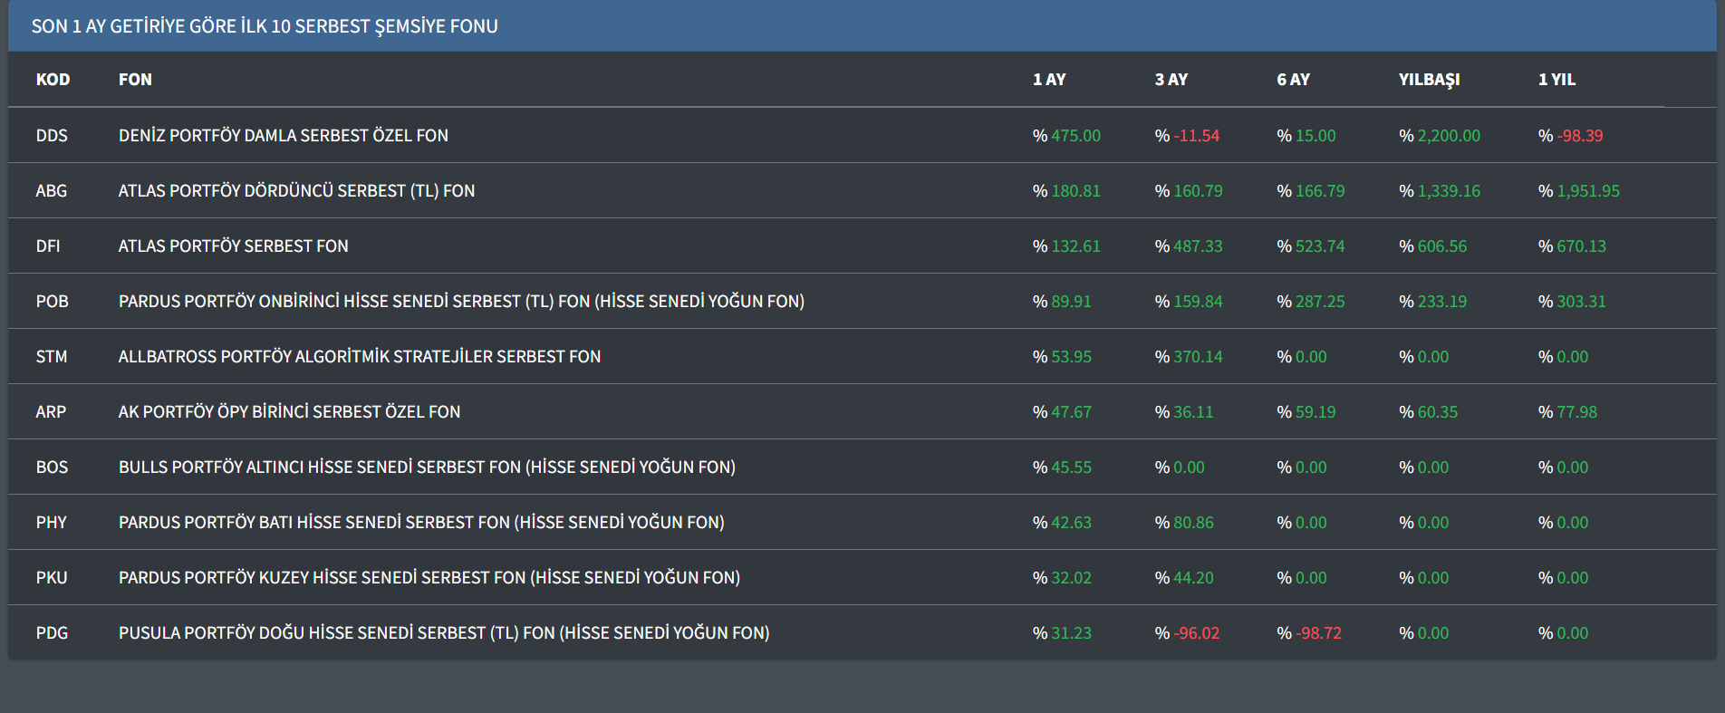The image size is (1725, 713).
Task: Click the 1 AY column header
Action: coord(1049,80)
